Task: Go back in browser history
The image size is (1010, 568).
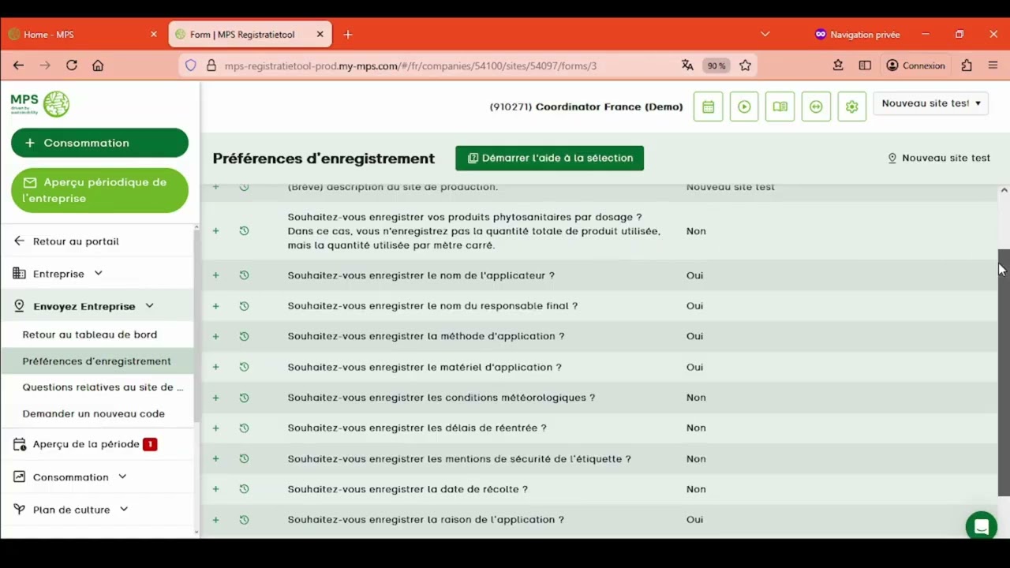Action: [19, 65]
